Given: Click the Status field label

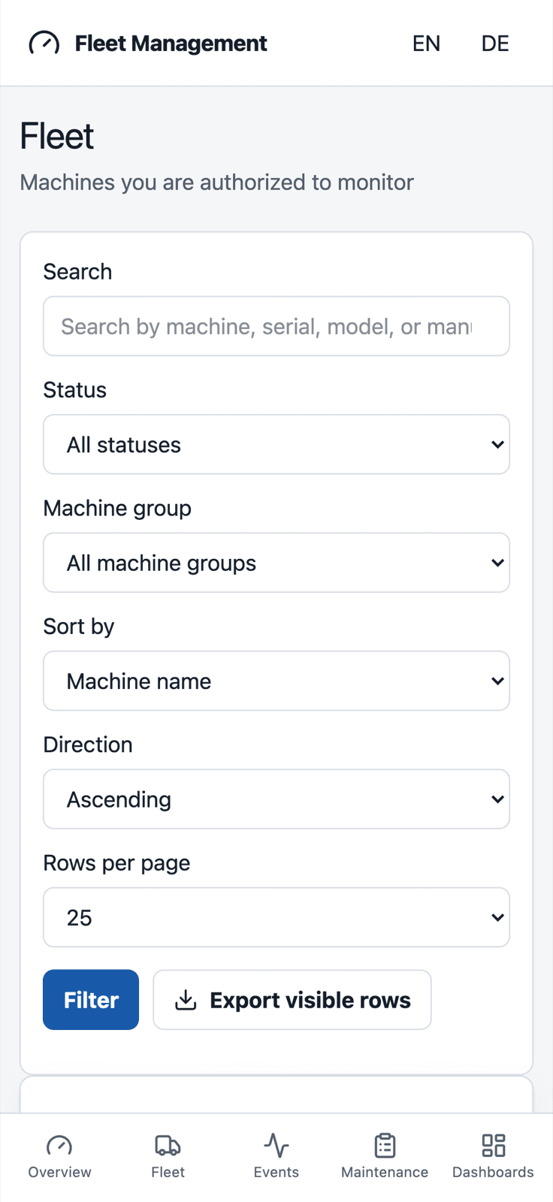Looking at the screenshot, I should [x=74, y=390].
